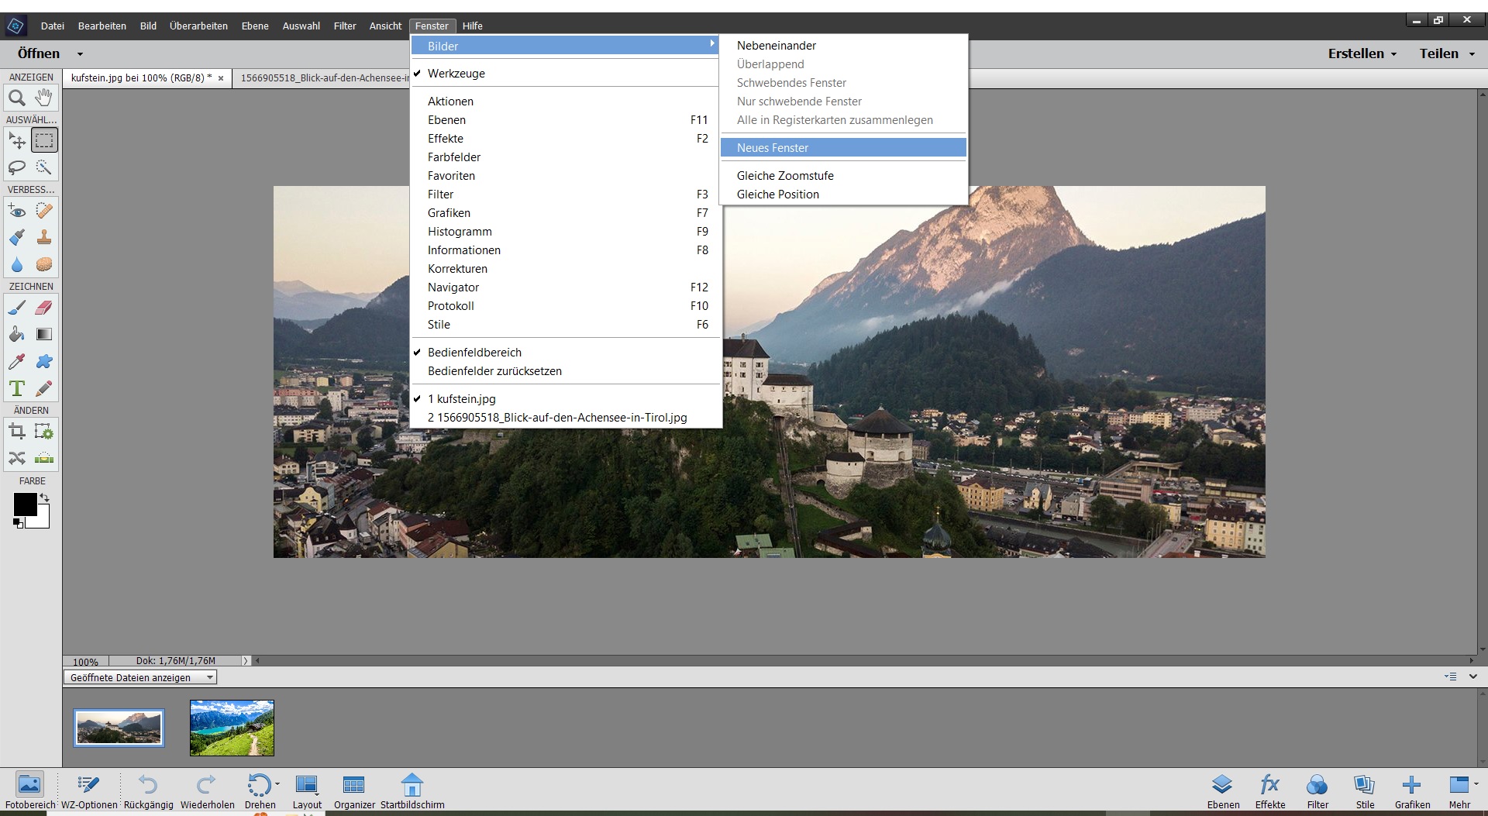The image size is (1488, 816).
Task: Open the Öffnen dropdown arrow
Action: [x=80, y=53]
